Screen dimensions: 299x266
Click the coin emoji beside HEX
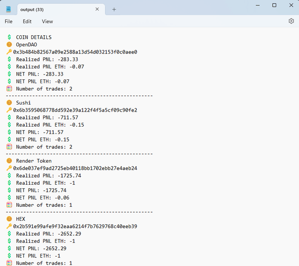(9, 219)
